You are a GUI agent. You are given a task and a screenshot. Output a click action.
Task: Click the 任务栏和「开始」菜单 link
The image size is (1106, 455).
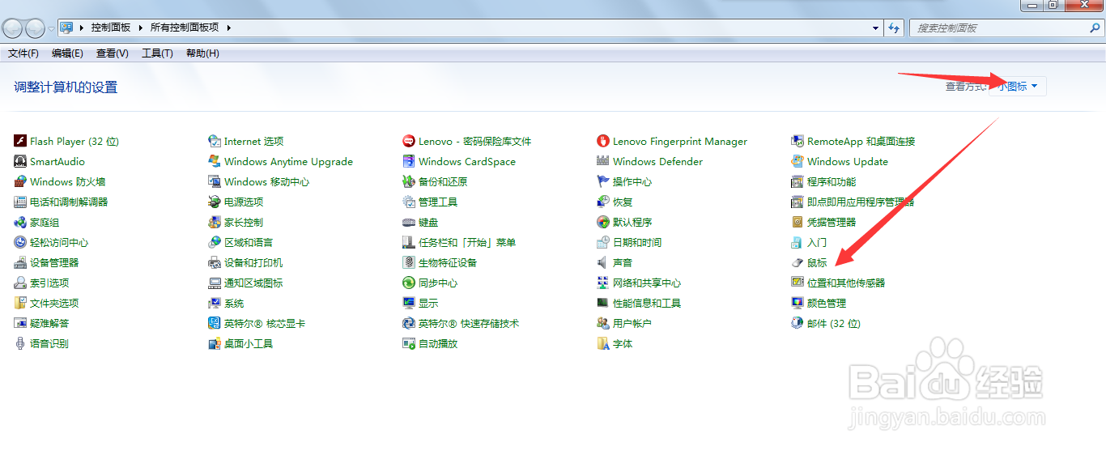[x=467, y=242]
